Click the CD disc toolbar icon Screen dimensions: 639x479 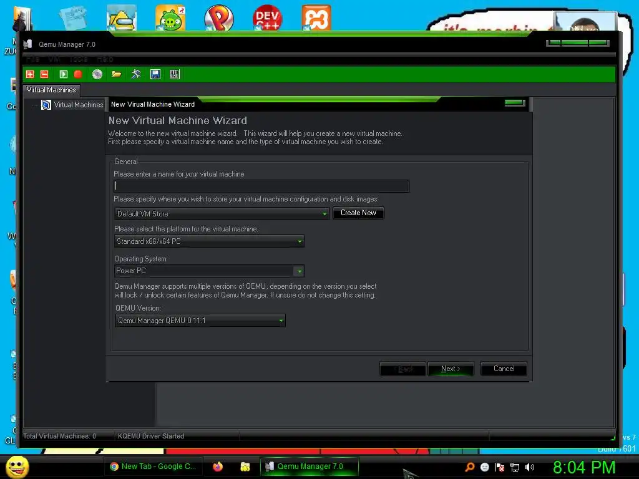pyautogui.click(x=97, y=74)
